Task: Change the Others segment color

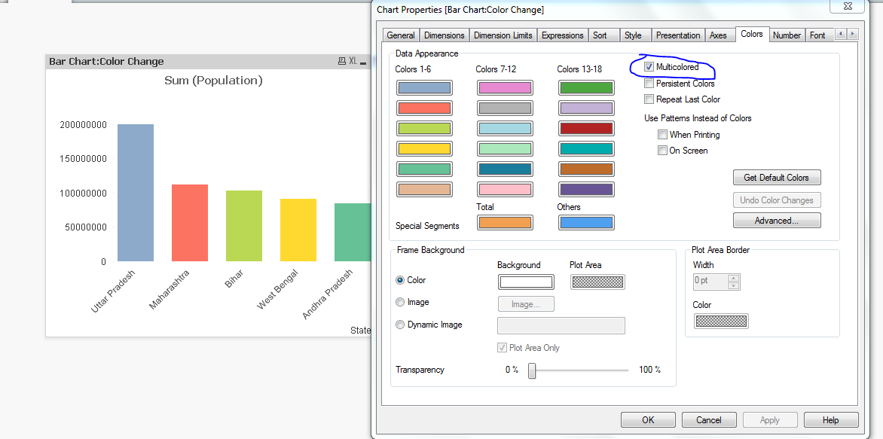Action: (586, 222)
